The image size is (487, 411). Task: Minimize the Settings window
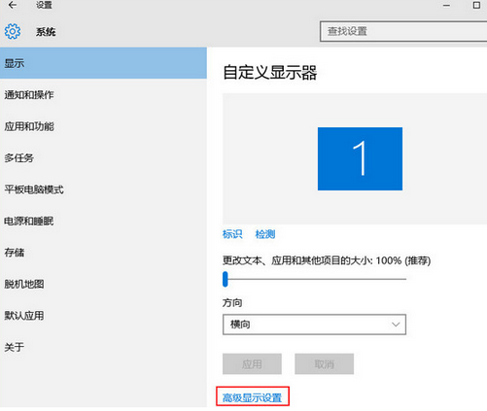click(x=446, y=5)
